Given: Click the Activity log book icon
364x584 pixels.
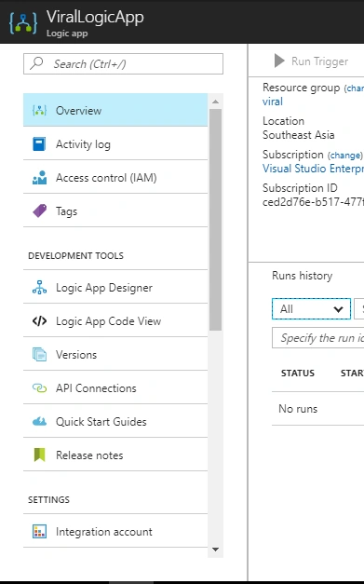Looking at the screenshot, I should [39, 143].
